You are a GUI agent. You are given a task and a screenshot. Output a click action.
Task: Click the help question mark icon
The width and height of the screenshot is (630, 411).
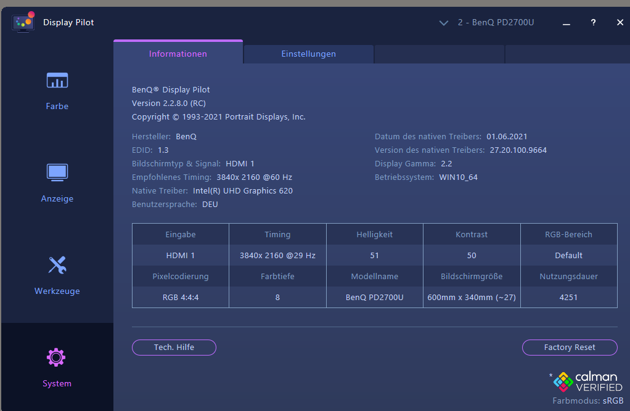click(594, 23)
